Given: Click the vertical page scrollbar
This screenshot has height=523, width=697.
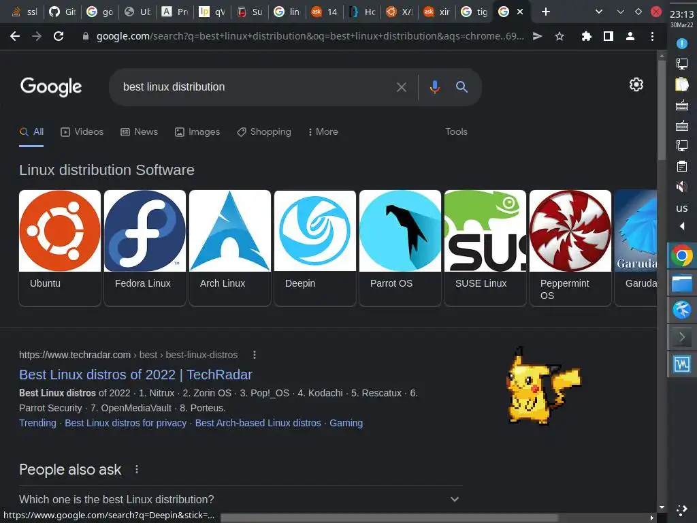Looking at the screenshot, I should click(x=662, y=109).
